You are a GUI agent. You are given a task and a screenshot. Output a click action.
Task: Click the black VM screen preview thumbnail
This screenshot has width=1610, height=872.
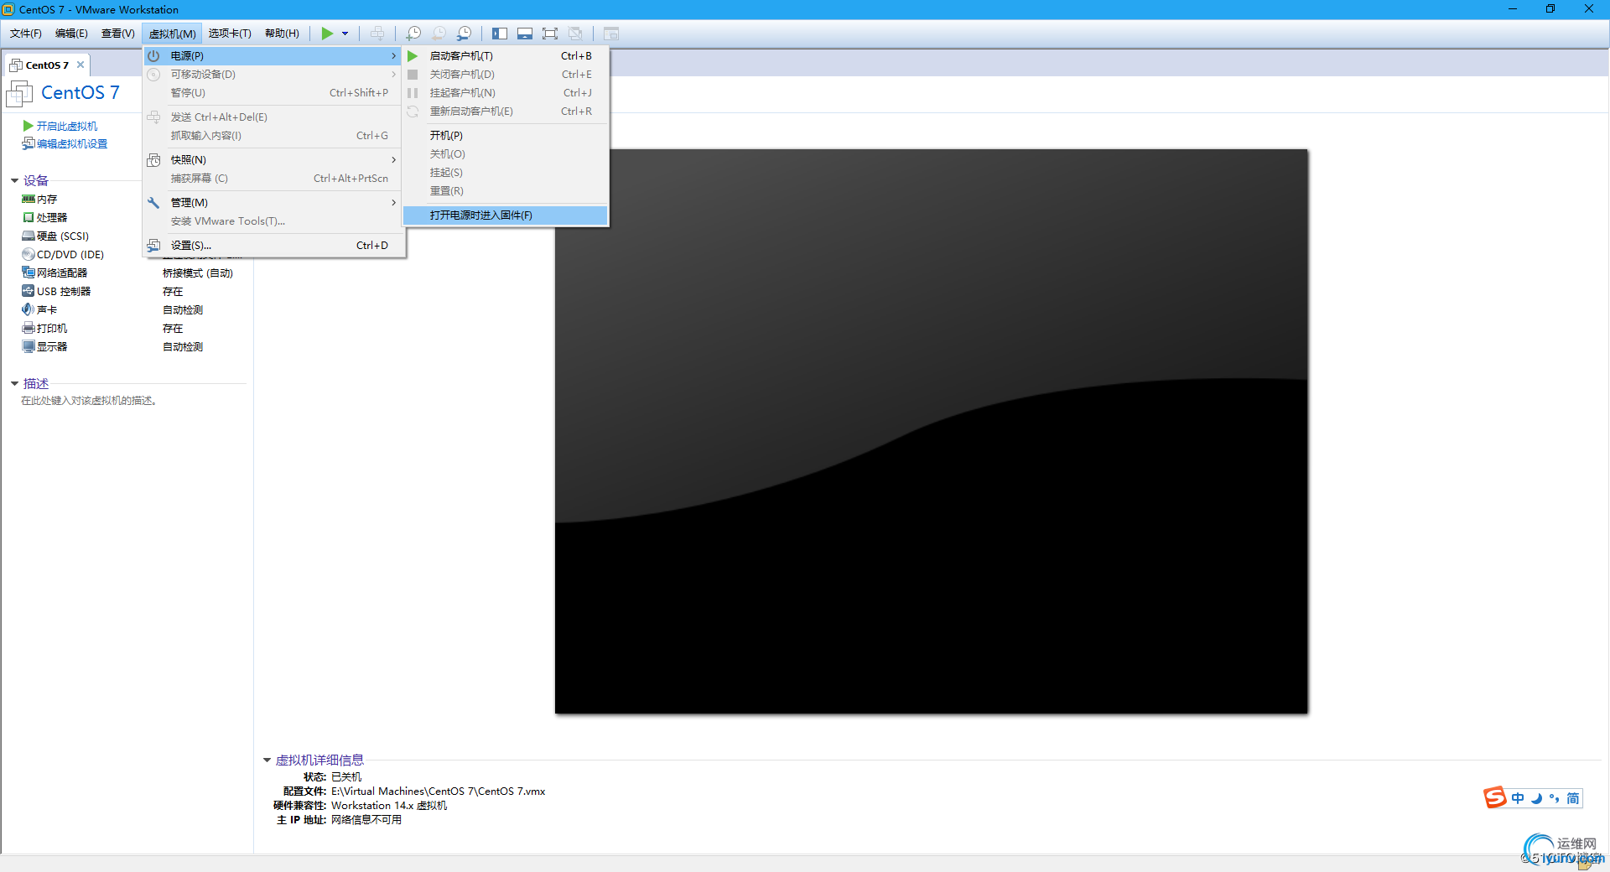coord(931,431)
